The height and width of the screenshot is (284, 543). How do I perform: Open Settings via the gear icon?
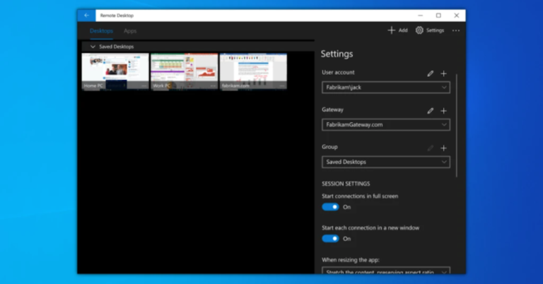[x=430, y=30]
